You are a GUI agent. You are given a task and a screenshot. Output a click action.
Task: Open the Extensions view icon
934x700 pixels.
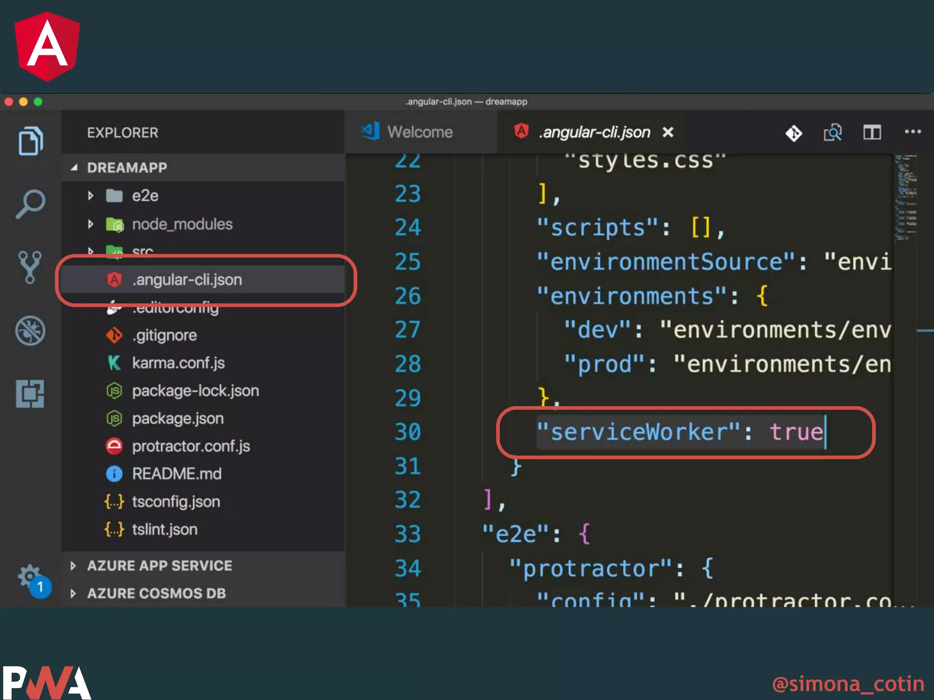pos(31,394)
